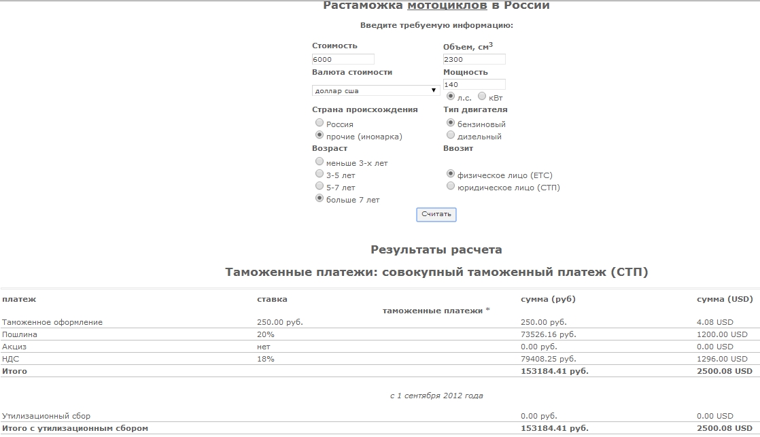Screen dimensions: 760x437
Task: Select юридическое лицо (СТП) importer
Action: click(x=451, y=186)
